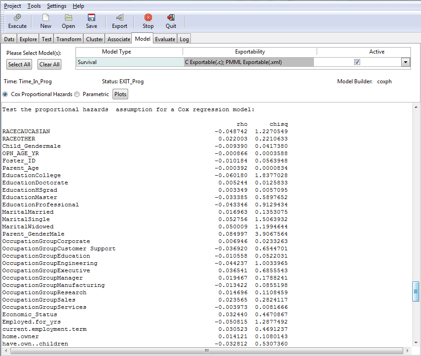
Task: Click the current.employment.term row label
Action: point(44,329)
